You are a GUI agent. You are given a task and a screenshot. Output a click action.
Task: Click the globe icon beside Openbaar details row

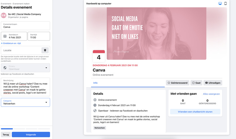[95, 111]
